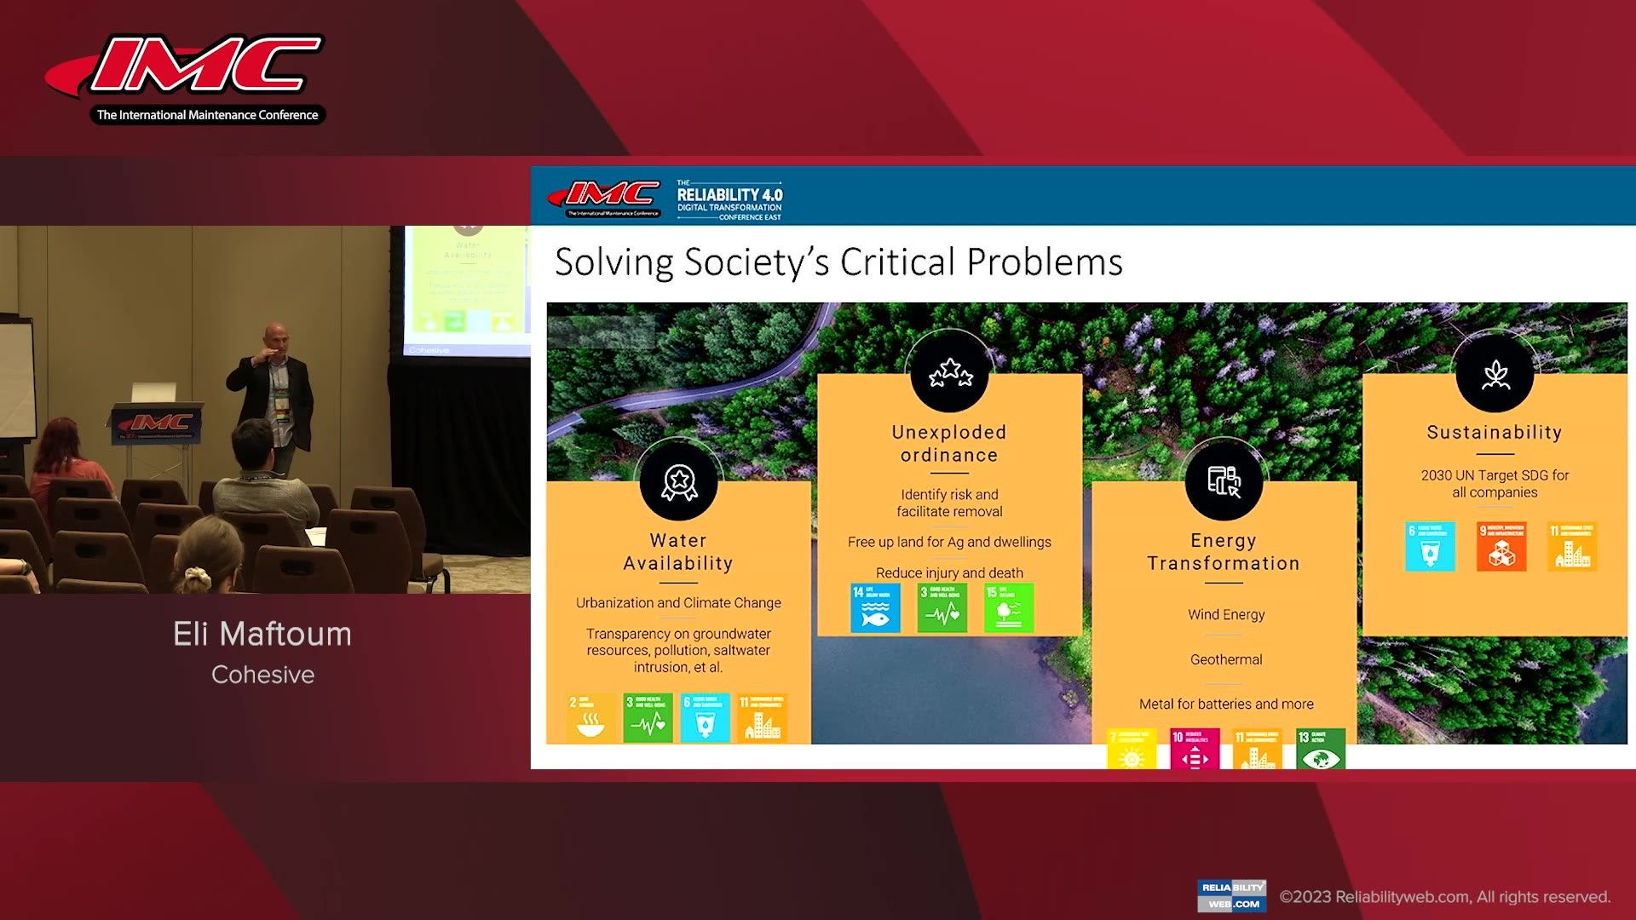This screenshot has width=1636, height=920.
Task: Select the stars icon above Unexploded ordinance
Action: point(949,372)
